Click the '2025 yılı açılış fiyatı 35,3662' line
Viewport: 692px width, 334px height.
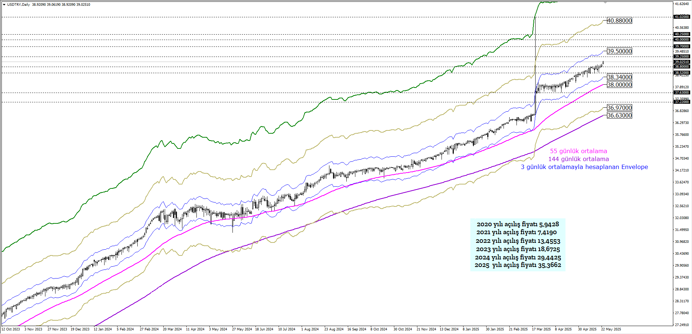coord(518,265)
